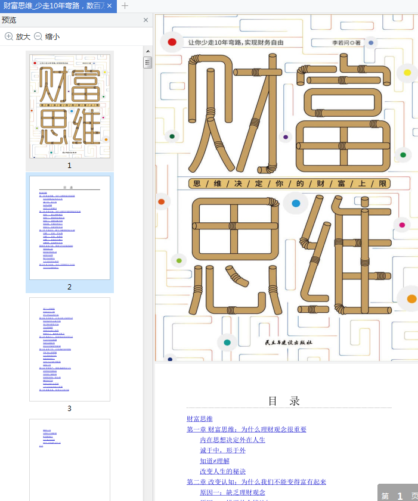Select page 1 cover thumbnail

pyautogui.click(x=70, y=106)
